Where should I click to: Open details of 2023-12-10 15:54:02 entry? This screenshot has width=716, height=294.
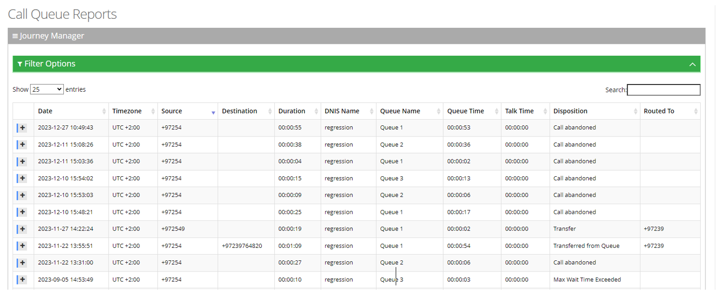(x=23, y=178)
